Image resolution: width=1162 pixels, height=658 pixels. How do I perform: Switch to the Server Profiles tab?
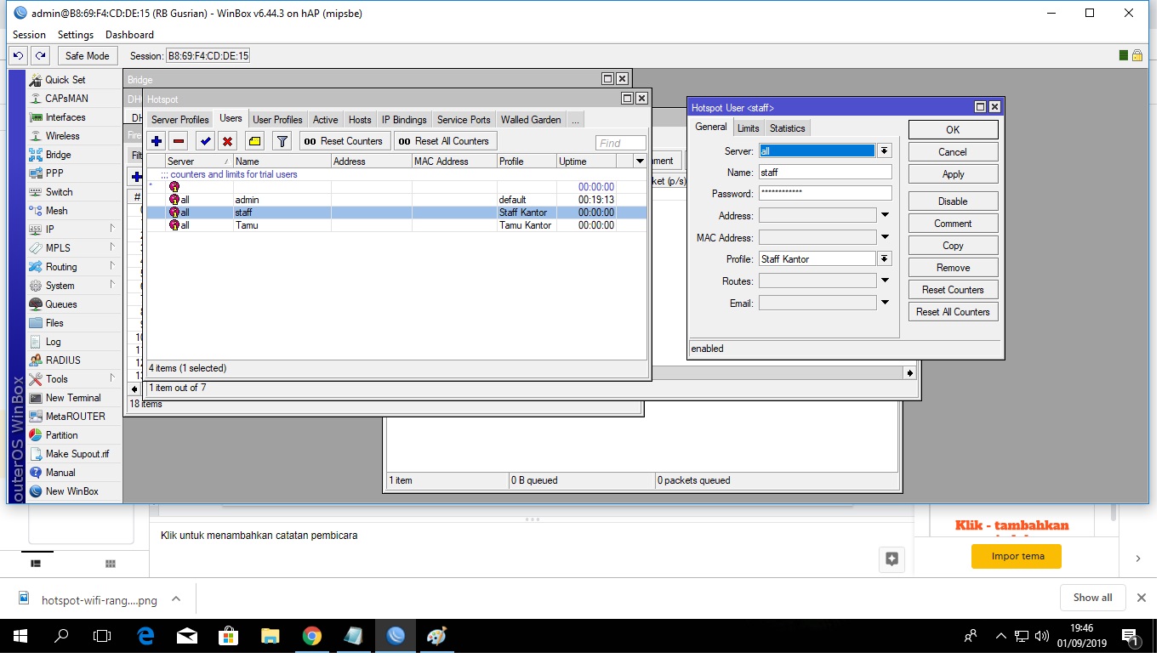click(179, 120)
